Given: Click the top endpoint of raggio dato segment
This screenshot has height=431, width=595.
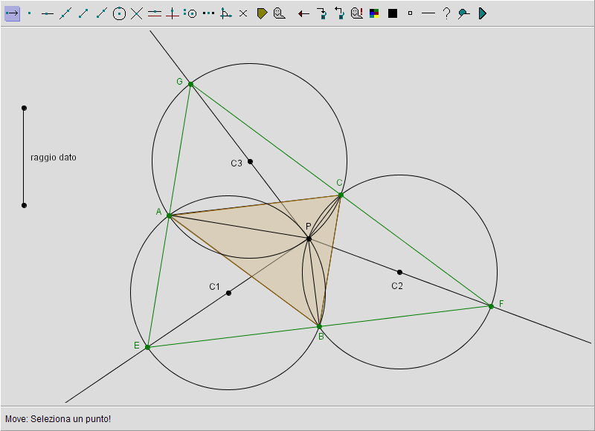Looking at the screenshot, I should 24,108.
